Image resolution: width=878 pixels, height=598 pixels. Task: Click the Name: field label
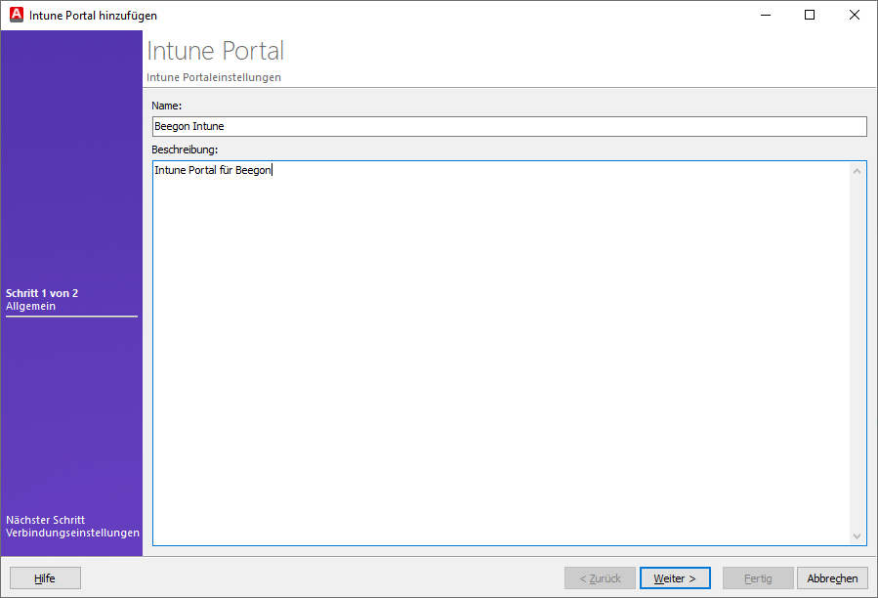[x=166, y=106]
